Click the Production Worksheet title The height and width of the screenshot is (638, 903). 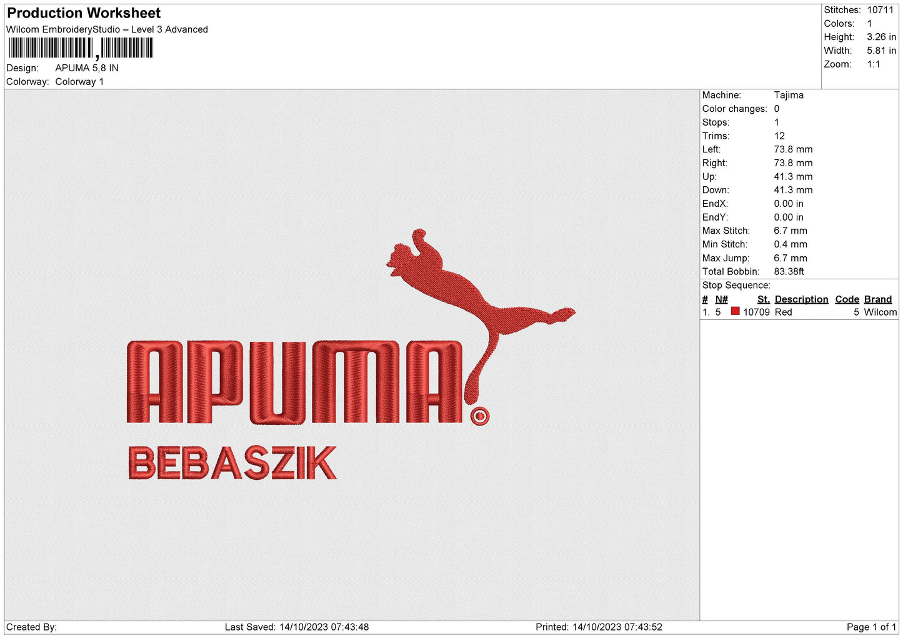click(84, 13)
